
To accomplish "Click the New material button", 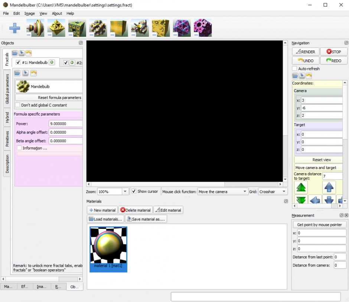I will [x=102, y=210].
